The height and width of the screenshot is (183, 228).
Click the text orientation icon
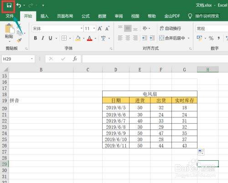coord(145,28)
